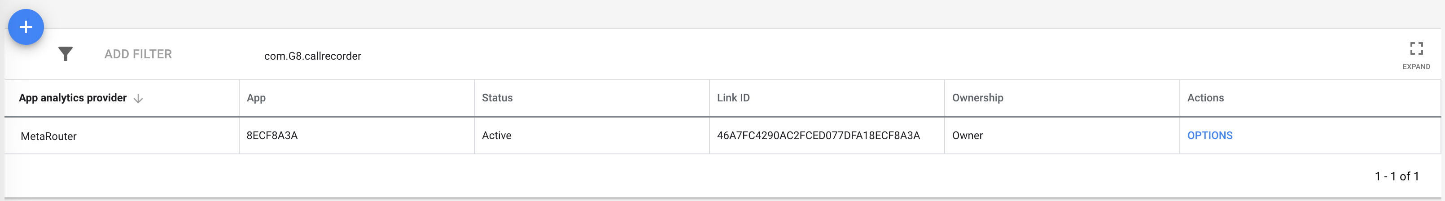Image resolution: width=1445 pixels, height=201 pixels.
Task: Select the 8ECF8A3A app cell
Action: click(x=272, y=135)
